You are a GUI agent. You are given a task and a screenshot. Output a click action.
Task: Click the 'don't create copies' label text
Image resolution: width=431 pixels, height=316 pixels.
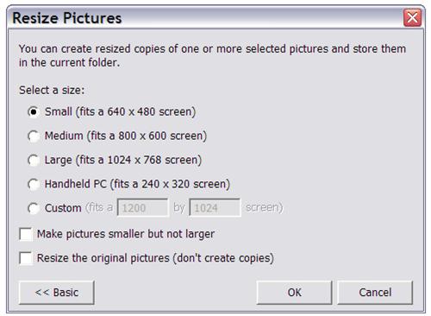point(223,258)
